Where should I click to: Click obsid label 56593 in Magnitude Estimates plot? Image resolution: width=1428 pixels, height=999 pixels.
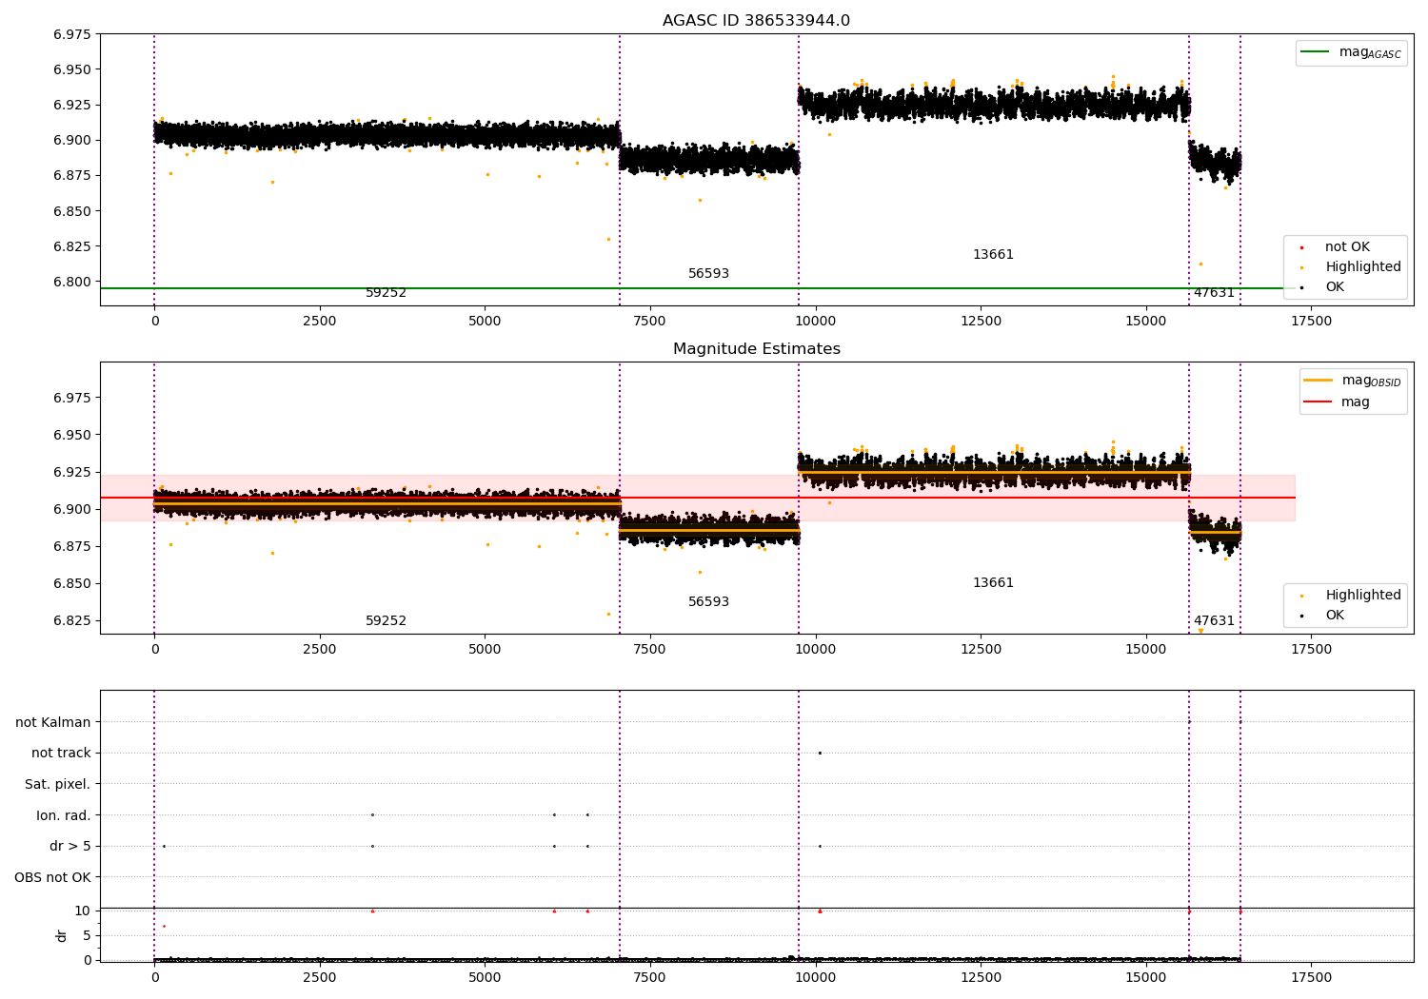pyautogui.click(x=708, y=602)
